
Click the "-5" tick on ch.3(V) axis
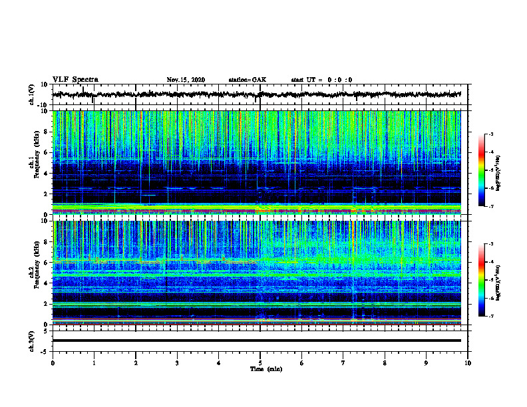[45, 352]
